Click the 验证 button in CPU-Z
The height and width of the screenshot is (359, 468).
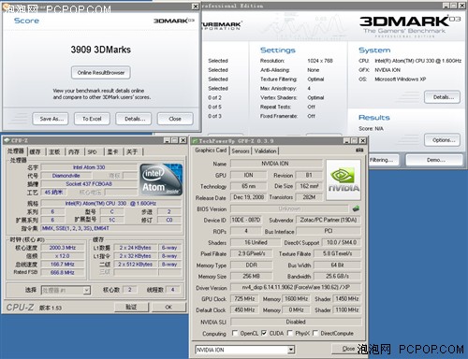(x=131, y=307)
